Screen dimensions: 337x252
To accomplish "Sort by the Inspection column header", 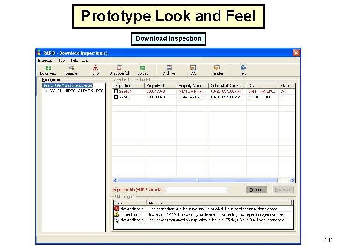I will 128,86.
